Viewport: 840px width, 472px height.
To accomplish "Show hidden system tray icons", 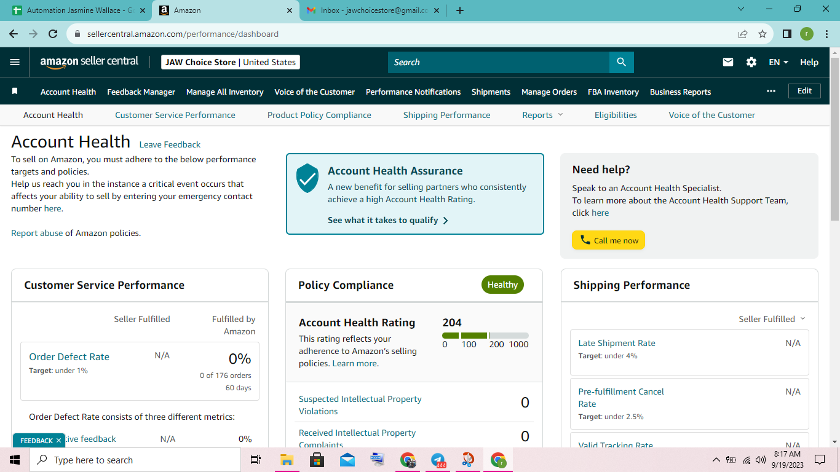I will click(x=716, y=460).
